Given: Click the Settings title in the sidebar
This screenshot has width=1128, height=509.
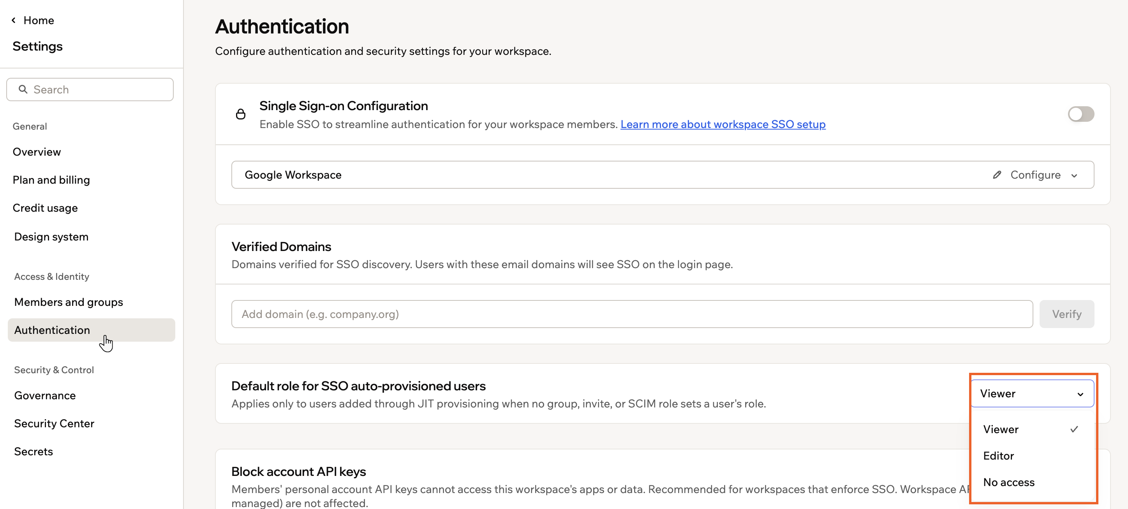Looking at the screenshot, I should click(x=38, y=46).
